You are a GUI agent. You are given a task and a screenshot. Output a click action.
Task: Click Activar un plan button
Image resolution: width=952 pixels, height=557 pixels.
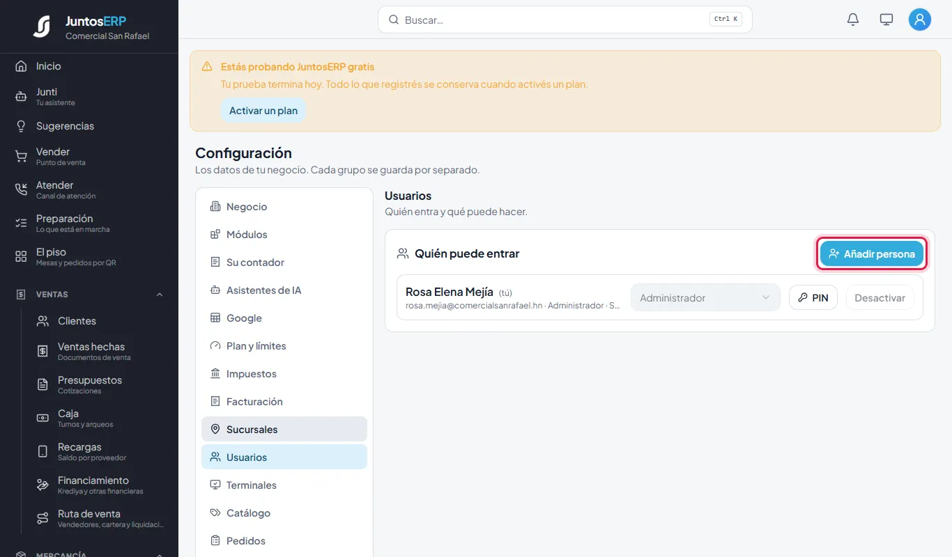[263, 111]
